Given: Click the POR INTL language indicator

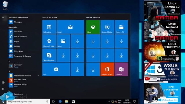Looking at the screenshot, I should point(120,101).
